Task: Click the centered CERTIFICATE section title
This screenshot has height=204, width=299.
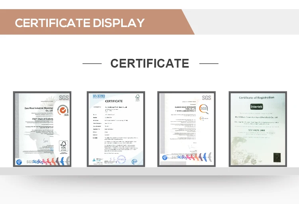Action: [150, 63]
